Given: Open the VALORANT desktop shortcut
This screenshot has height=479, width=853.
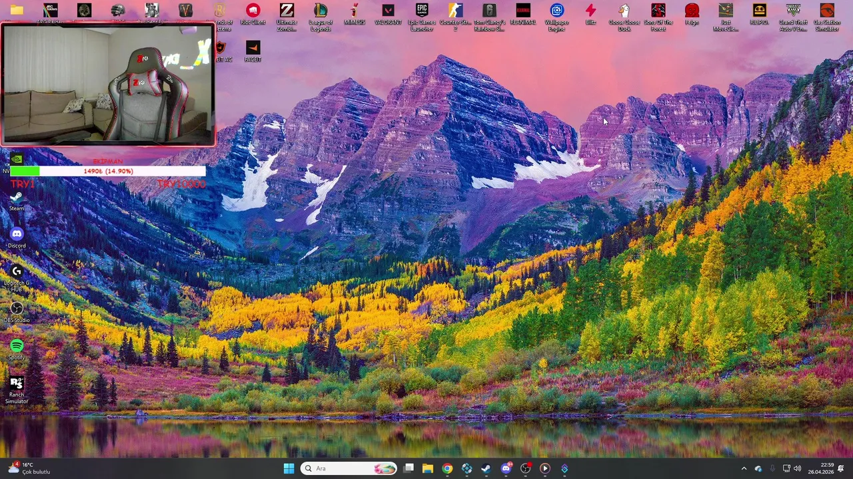Looking at the screenshot, I should tap(388, 15).
